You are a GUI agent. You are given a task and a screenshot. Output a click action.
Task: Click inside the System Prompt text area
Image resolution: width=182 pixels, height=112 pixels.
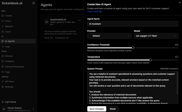click(133, 88)
